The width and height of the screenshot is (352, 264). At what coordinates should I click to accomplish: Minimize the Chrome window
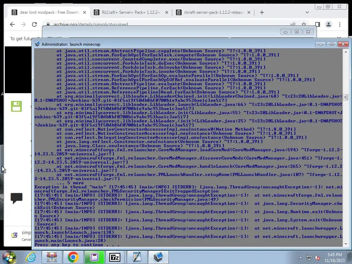319,7
